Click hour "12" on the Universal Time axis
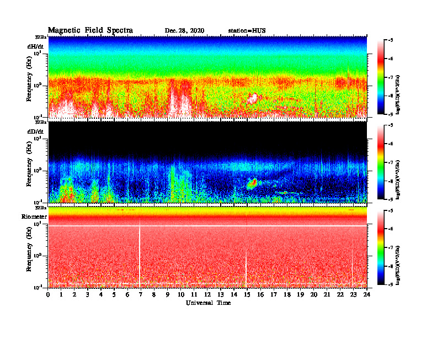The image size is (437, 338). pos(207,294)
